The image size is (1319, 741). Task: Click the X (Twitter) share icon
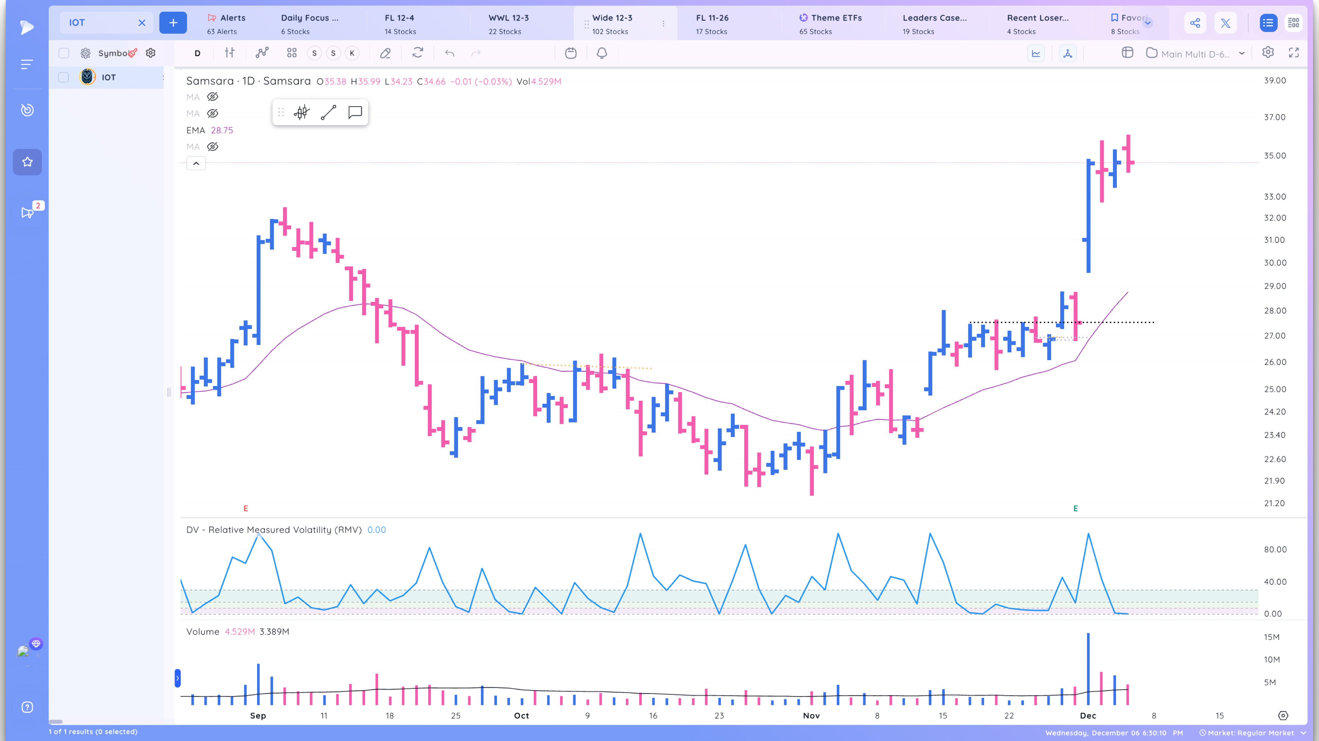coord(1225,23)
